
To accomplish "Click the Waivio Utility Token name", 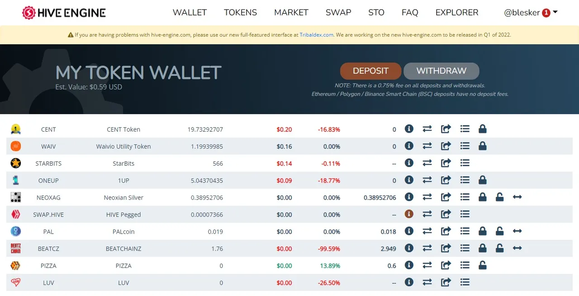I will click(x=123, y=147).
